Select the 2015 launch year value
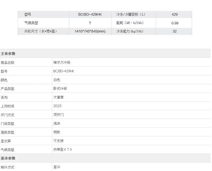This screenshot has height=171, width=212. 57,106
